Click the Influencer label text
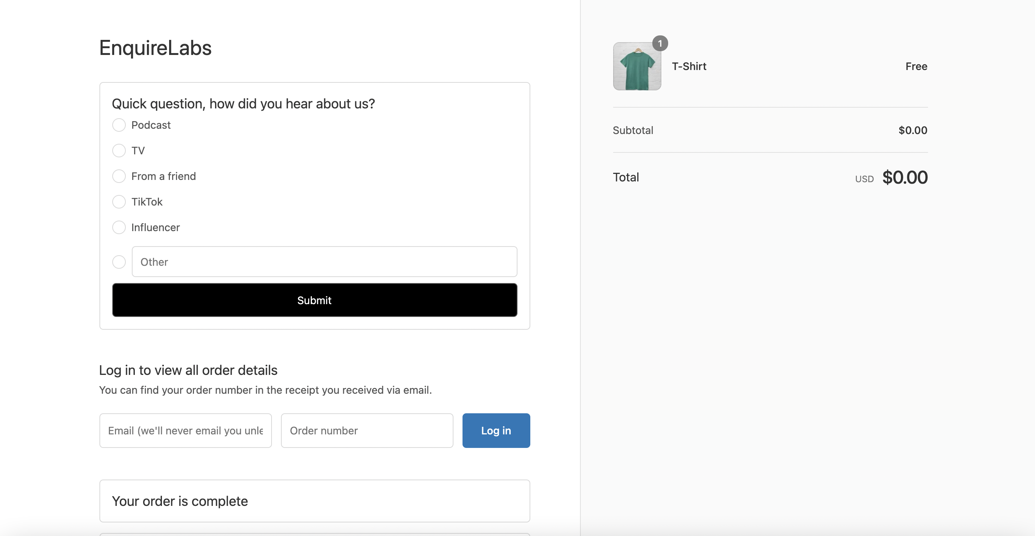This screenshot has height=536, width=1035. (155, 227)
